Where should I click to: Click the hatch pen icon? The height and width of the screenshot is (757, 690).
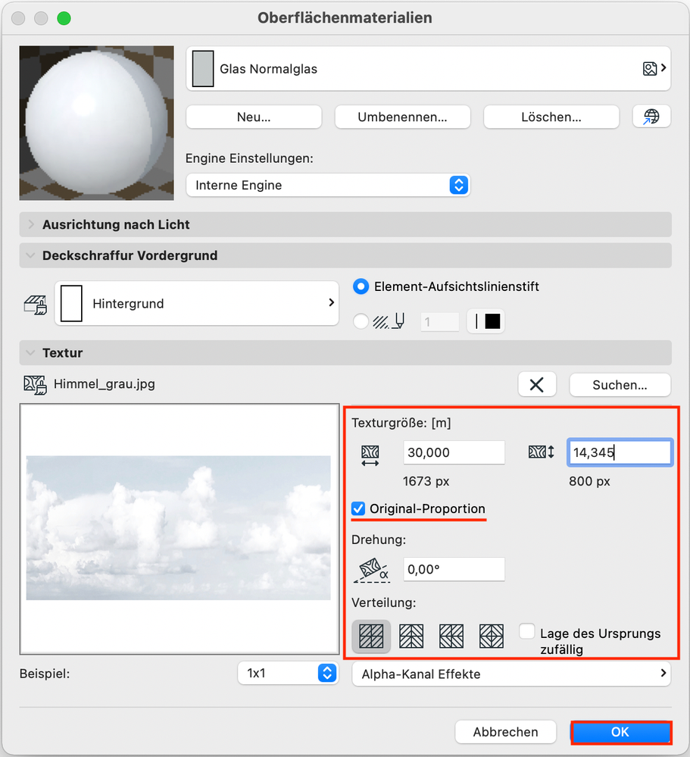pyautogui.click(x=389, y=321)
